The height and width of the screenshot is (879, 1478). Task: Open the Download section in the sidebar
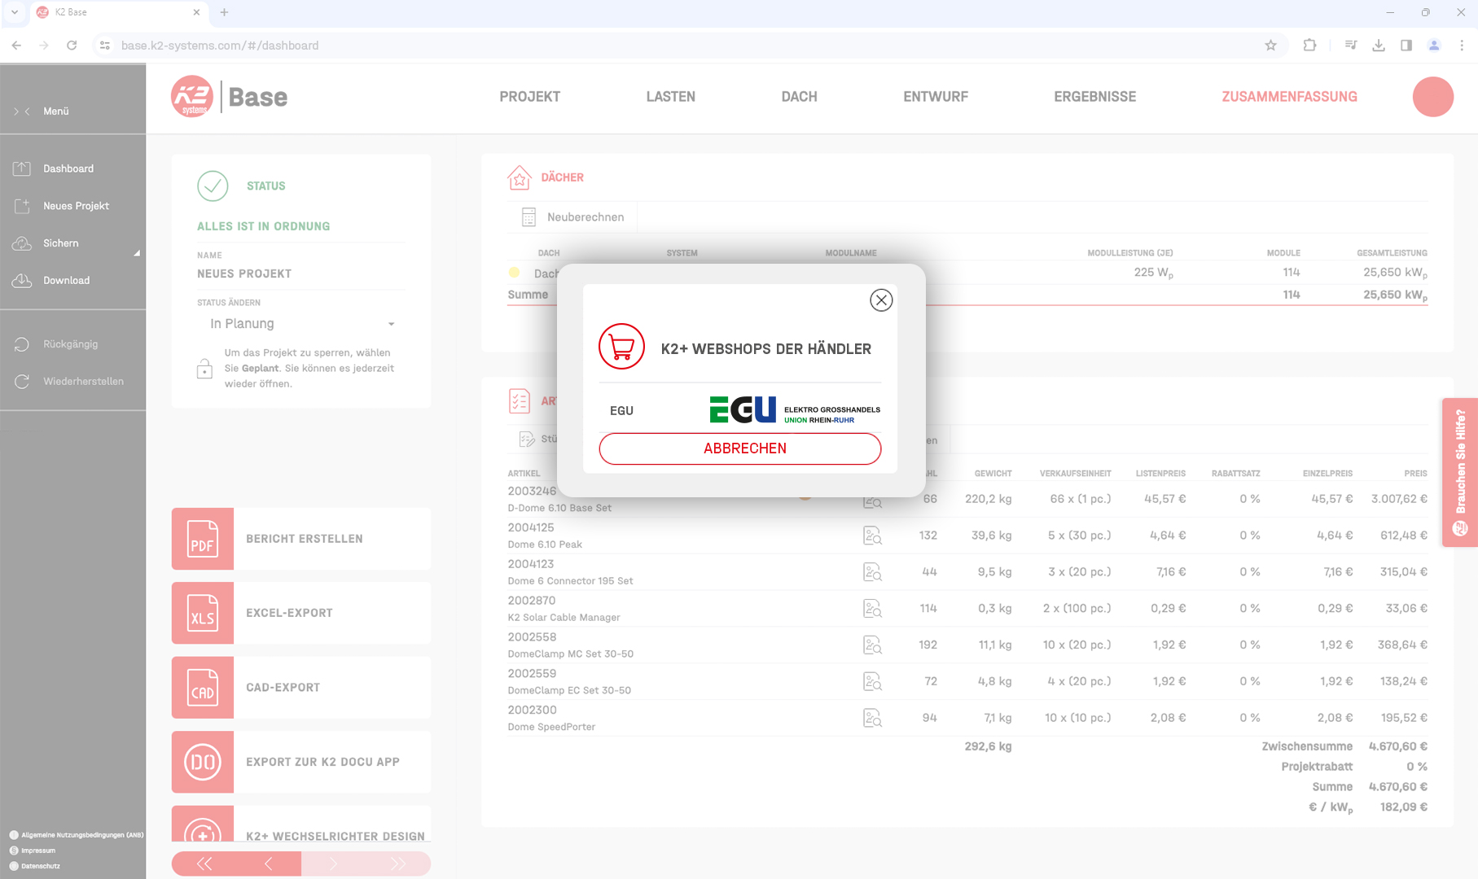(x=23, y=280)
